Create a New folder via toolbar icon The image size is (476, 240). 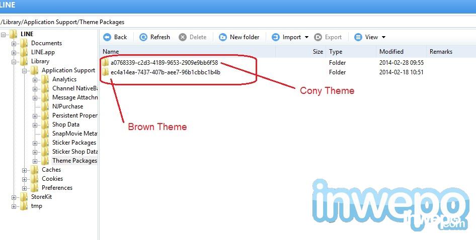point(223,37)
